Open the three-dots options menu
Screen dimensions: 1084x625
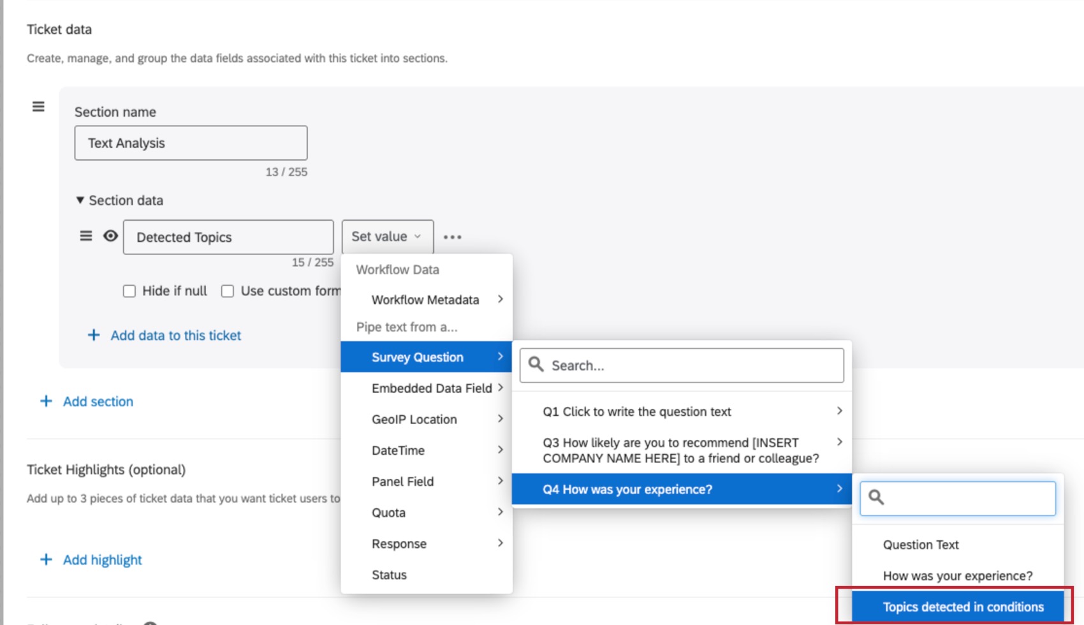(x=452, y=237)
